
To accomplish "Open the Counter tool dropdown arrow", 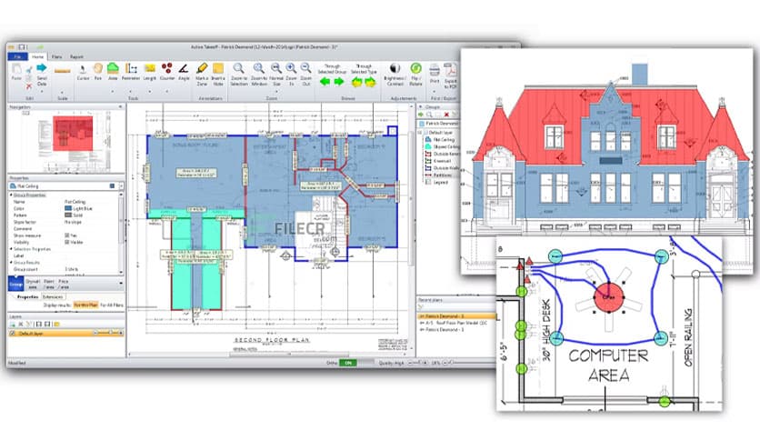I will [x=166, y=91].
